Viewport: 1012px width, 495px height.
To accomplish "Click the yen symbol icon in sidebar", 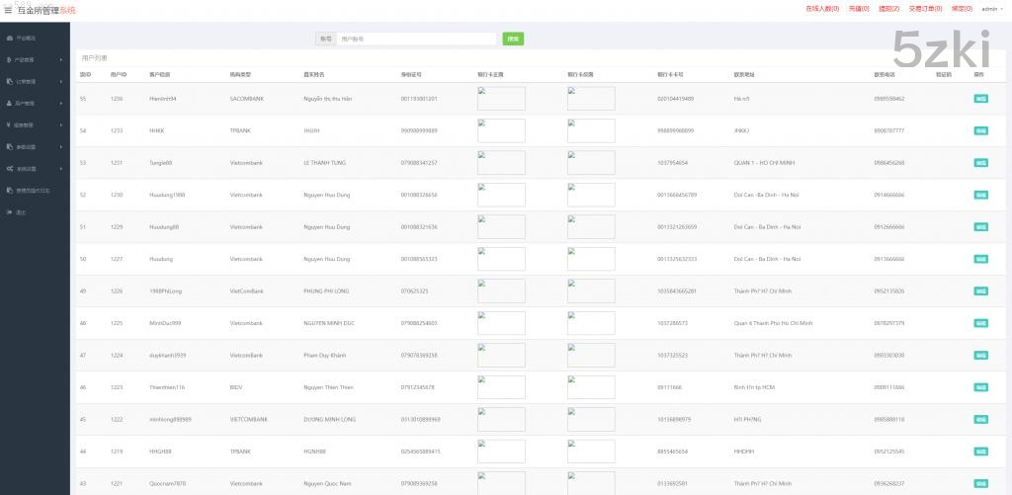I will pos(9,124).
